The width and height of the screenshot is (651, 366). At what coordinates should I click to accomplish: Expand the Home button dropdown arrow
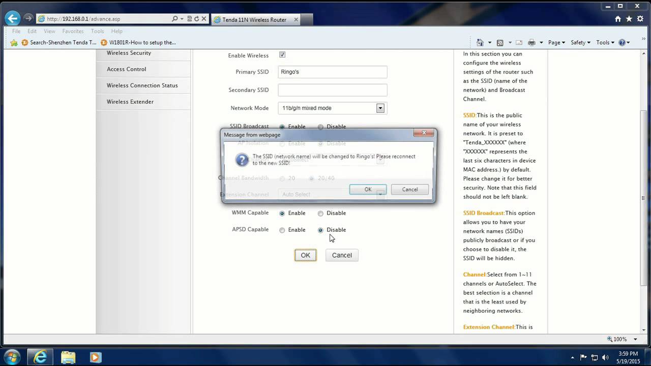(490, 43)
